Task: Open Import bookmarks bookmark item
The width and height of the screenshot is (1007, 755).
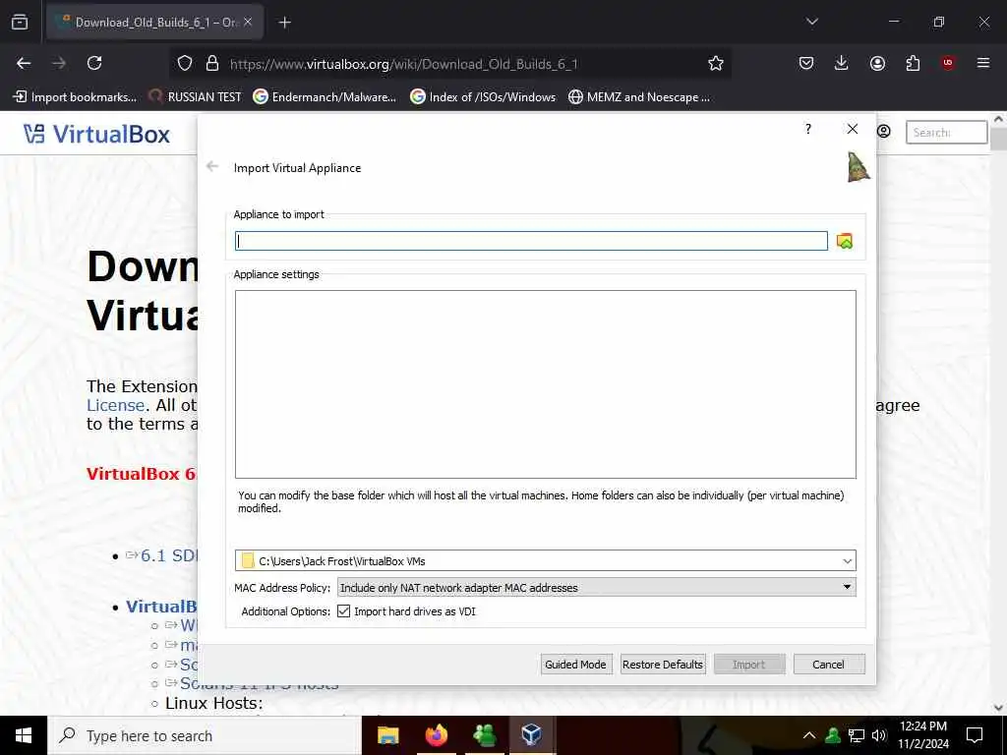Action: click(75, 97)
